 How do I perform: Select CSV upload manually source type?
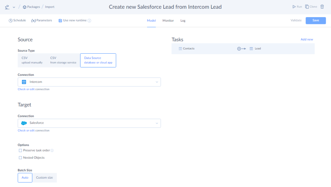[x=32, y=60]
